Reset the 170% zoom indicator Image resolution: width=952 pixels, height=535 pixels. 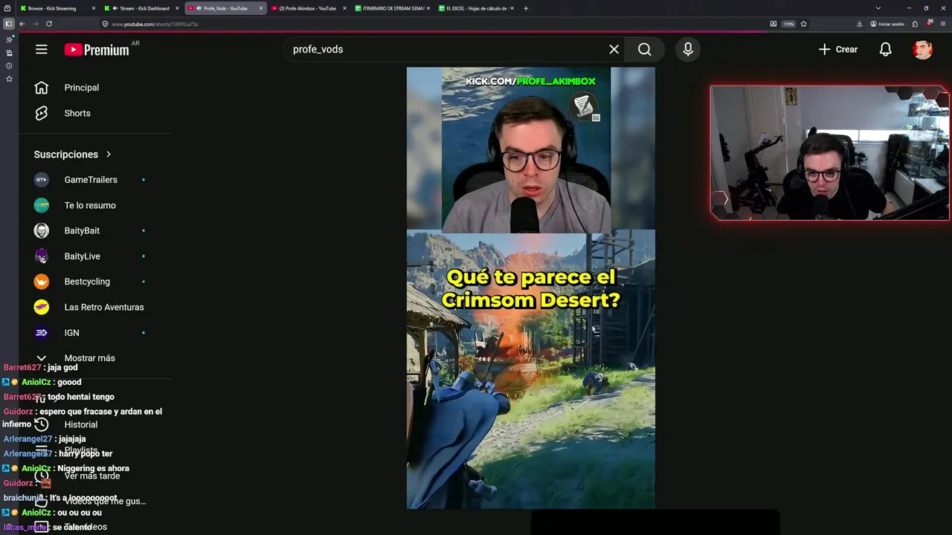(x=788, y=24)
